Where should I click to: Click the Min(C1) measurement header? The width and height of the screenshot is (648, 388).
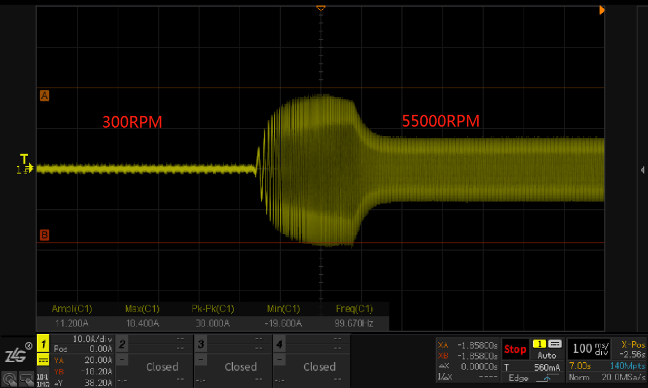point(283,309)
